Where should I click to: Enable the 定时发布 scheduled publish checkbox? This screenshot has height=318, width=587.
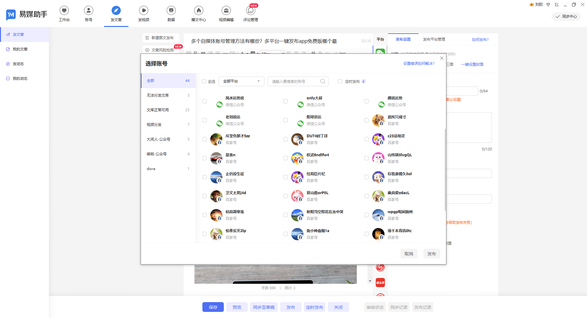(x=340, y=81)
